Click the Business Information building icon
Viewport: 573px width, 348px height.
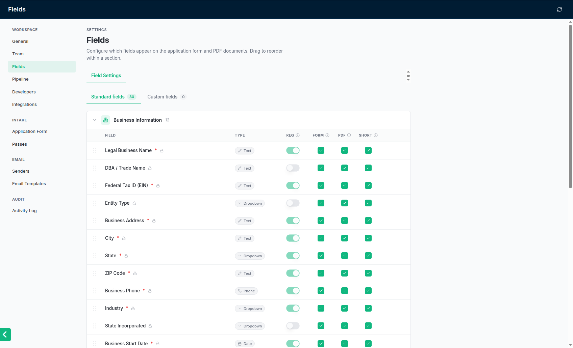[105, 120]
